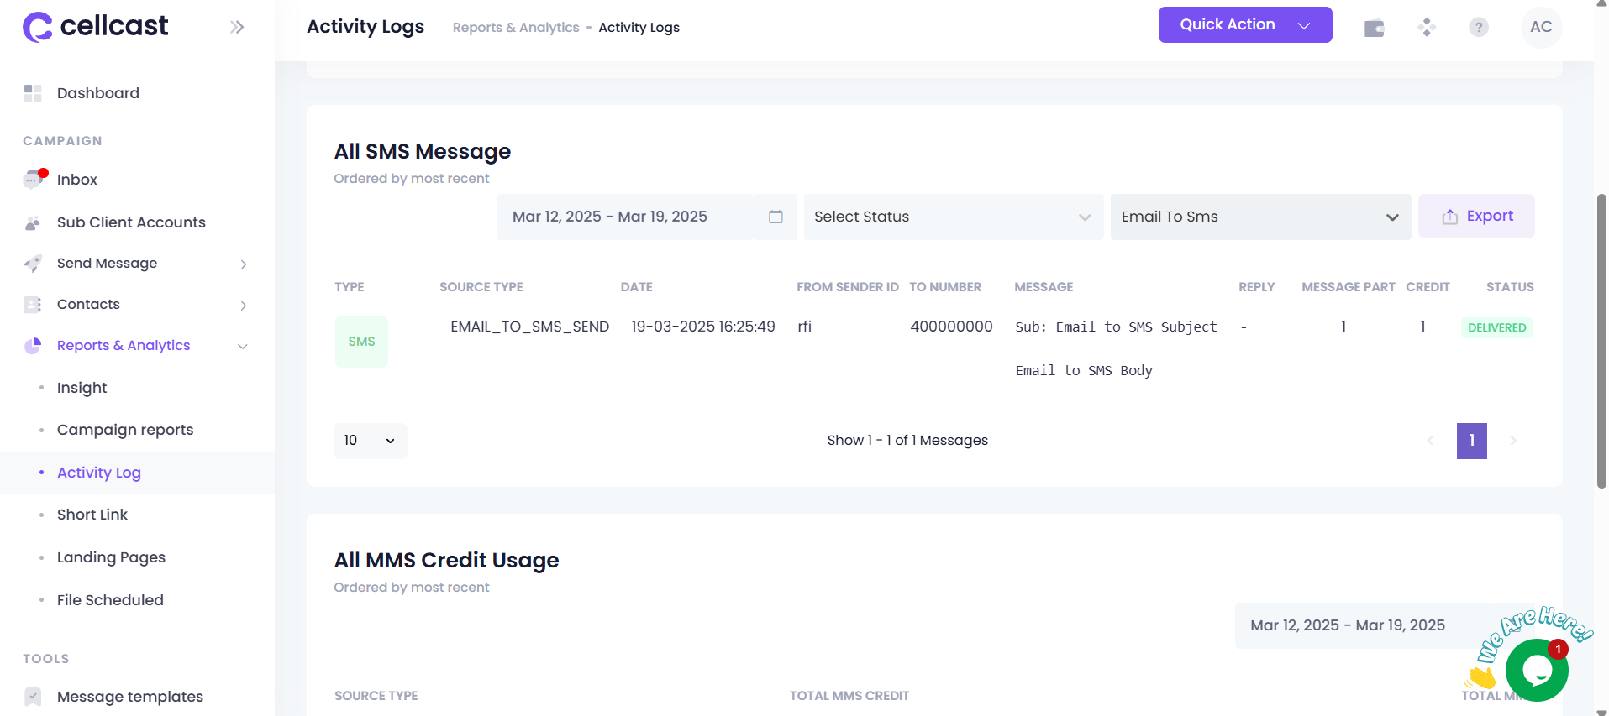Open File Scheduled
Image resolution: width=1609 pixels, height=716 pixels.
pos(110,600)
